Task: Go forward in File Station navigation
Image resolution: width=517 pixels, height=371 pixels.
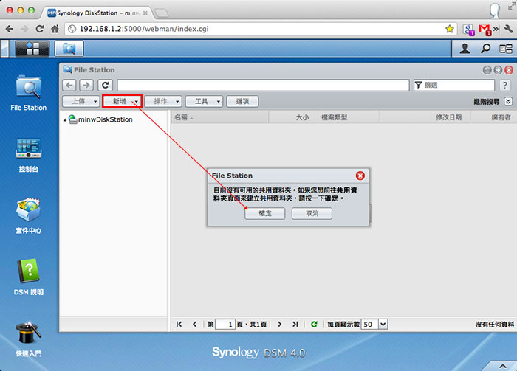Action: (x=86, y=86)
